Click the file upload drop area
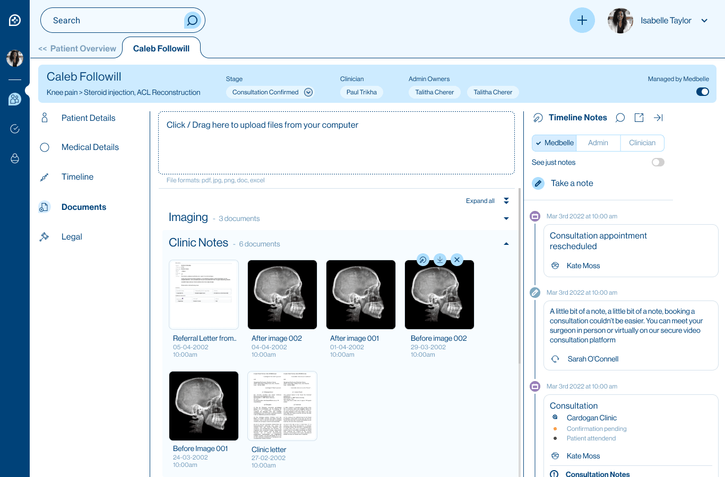Viewport: 725px width, 477px height. [336, 143]
